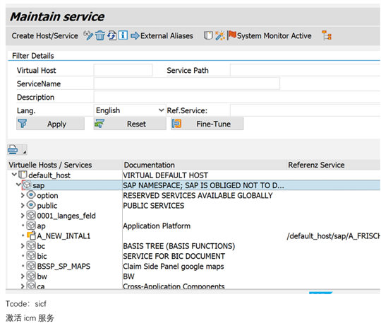Click the cube icon beside bc

(x=31, y=246)
